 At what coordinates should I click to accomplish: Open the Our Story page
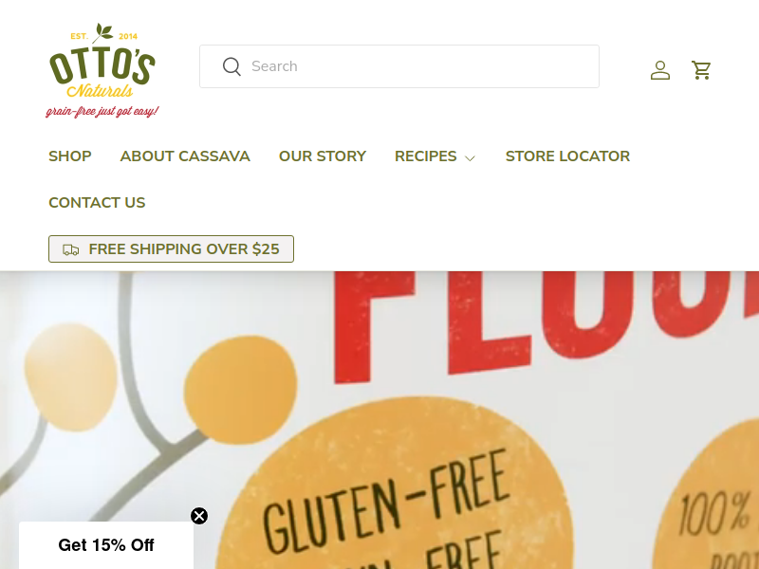(323, 156)
